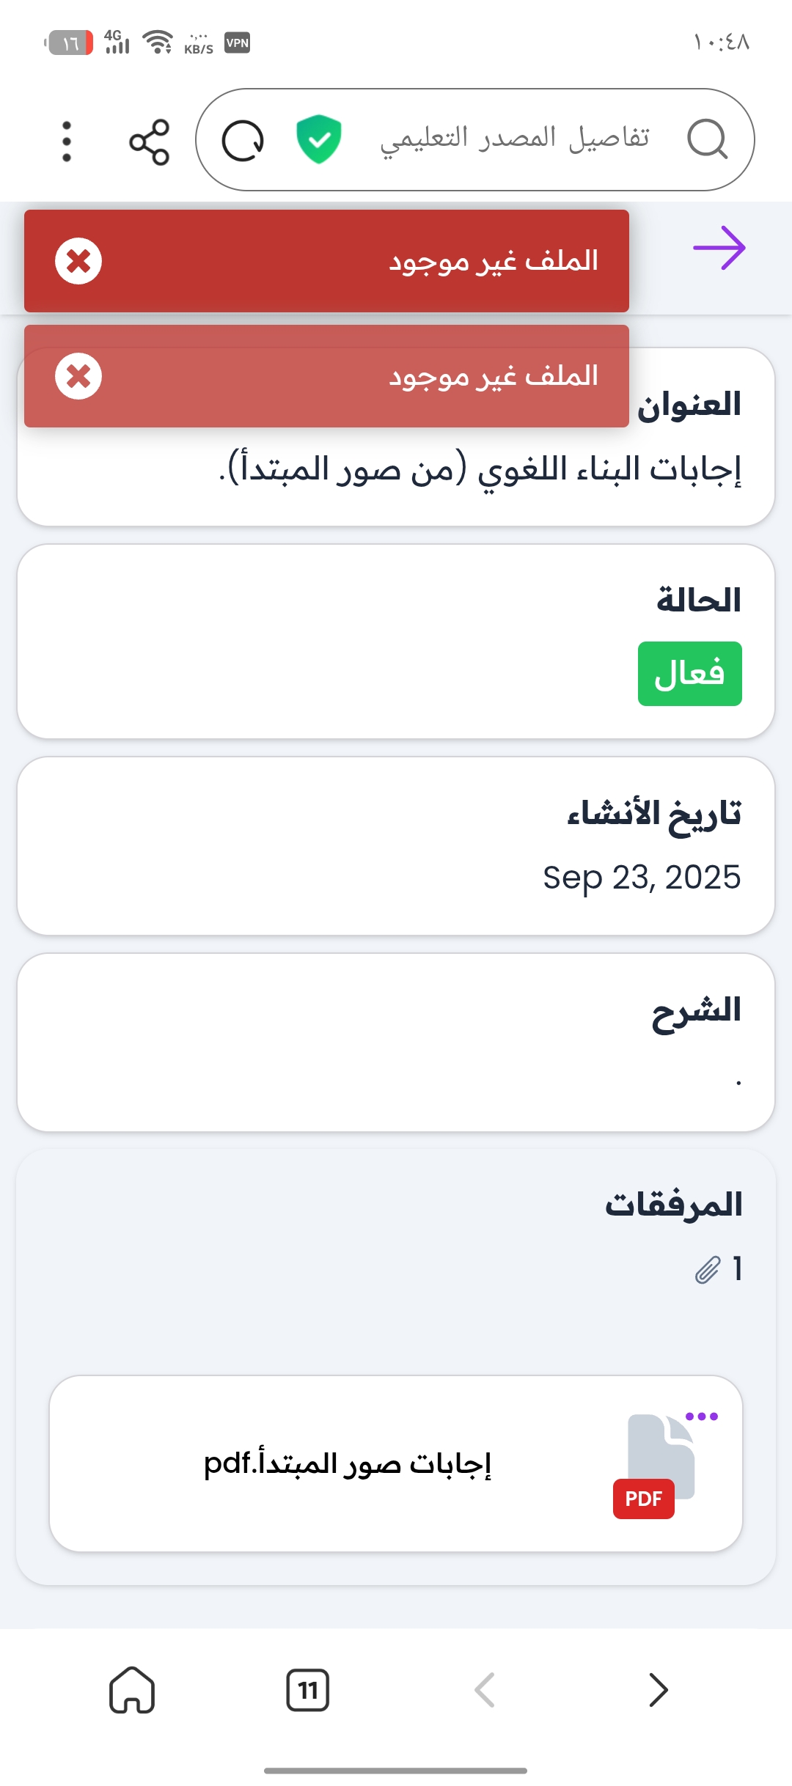This screenshot has width=792, height=1786.
Task: Tap the VPN status bar indicator
Action: coord(238,43)
